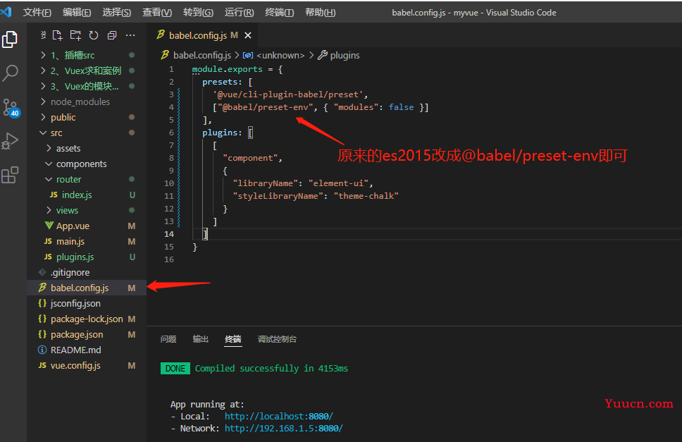Open the http://192.168.1.5:8080/ network link
Viewport: 682px width, 442px height.
click(284, 429)
